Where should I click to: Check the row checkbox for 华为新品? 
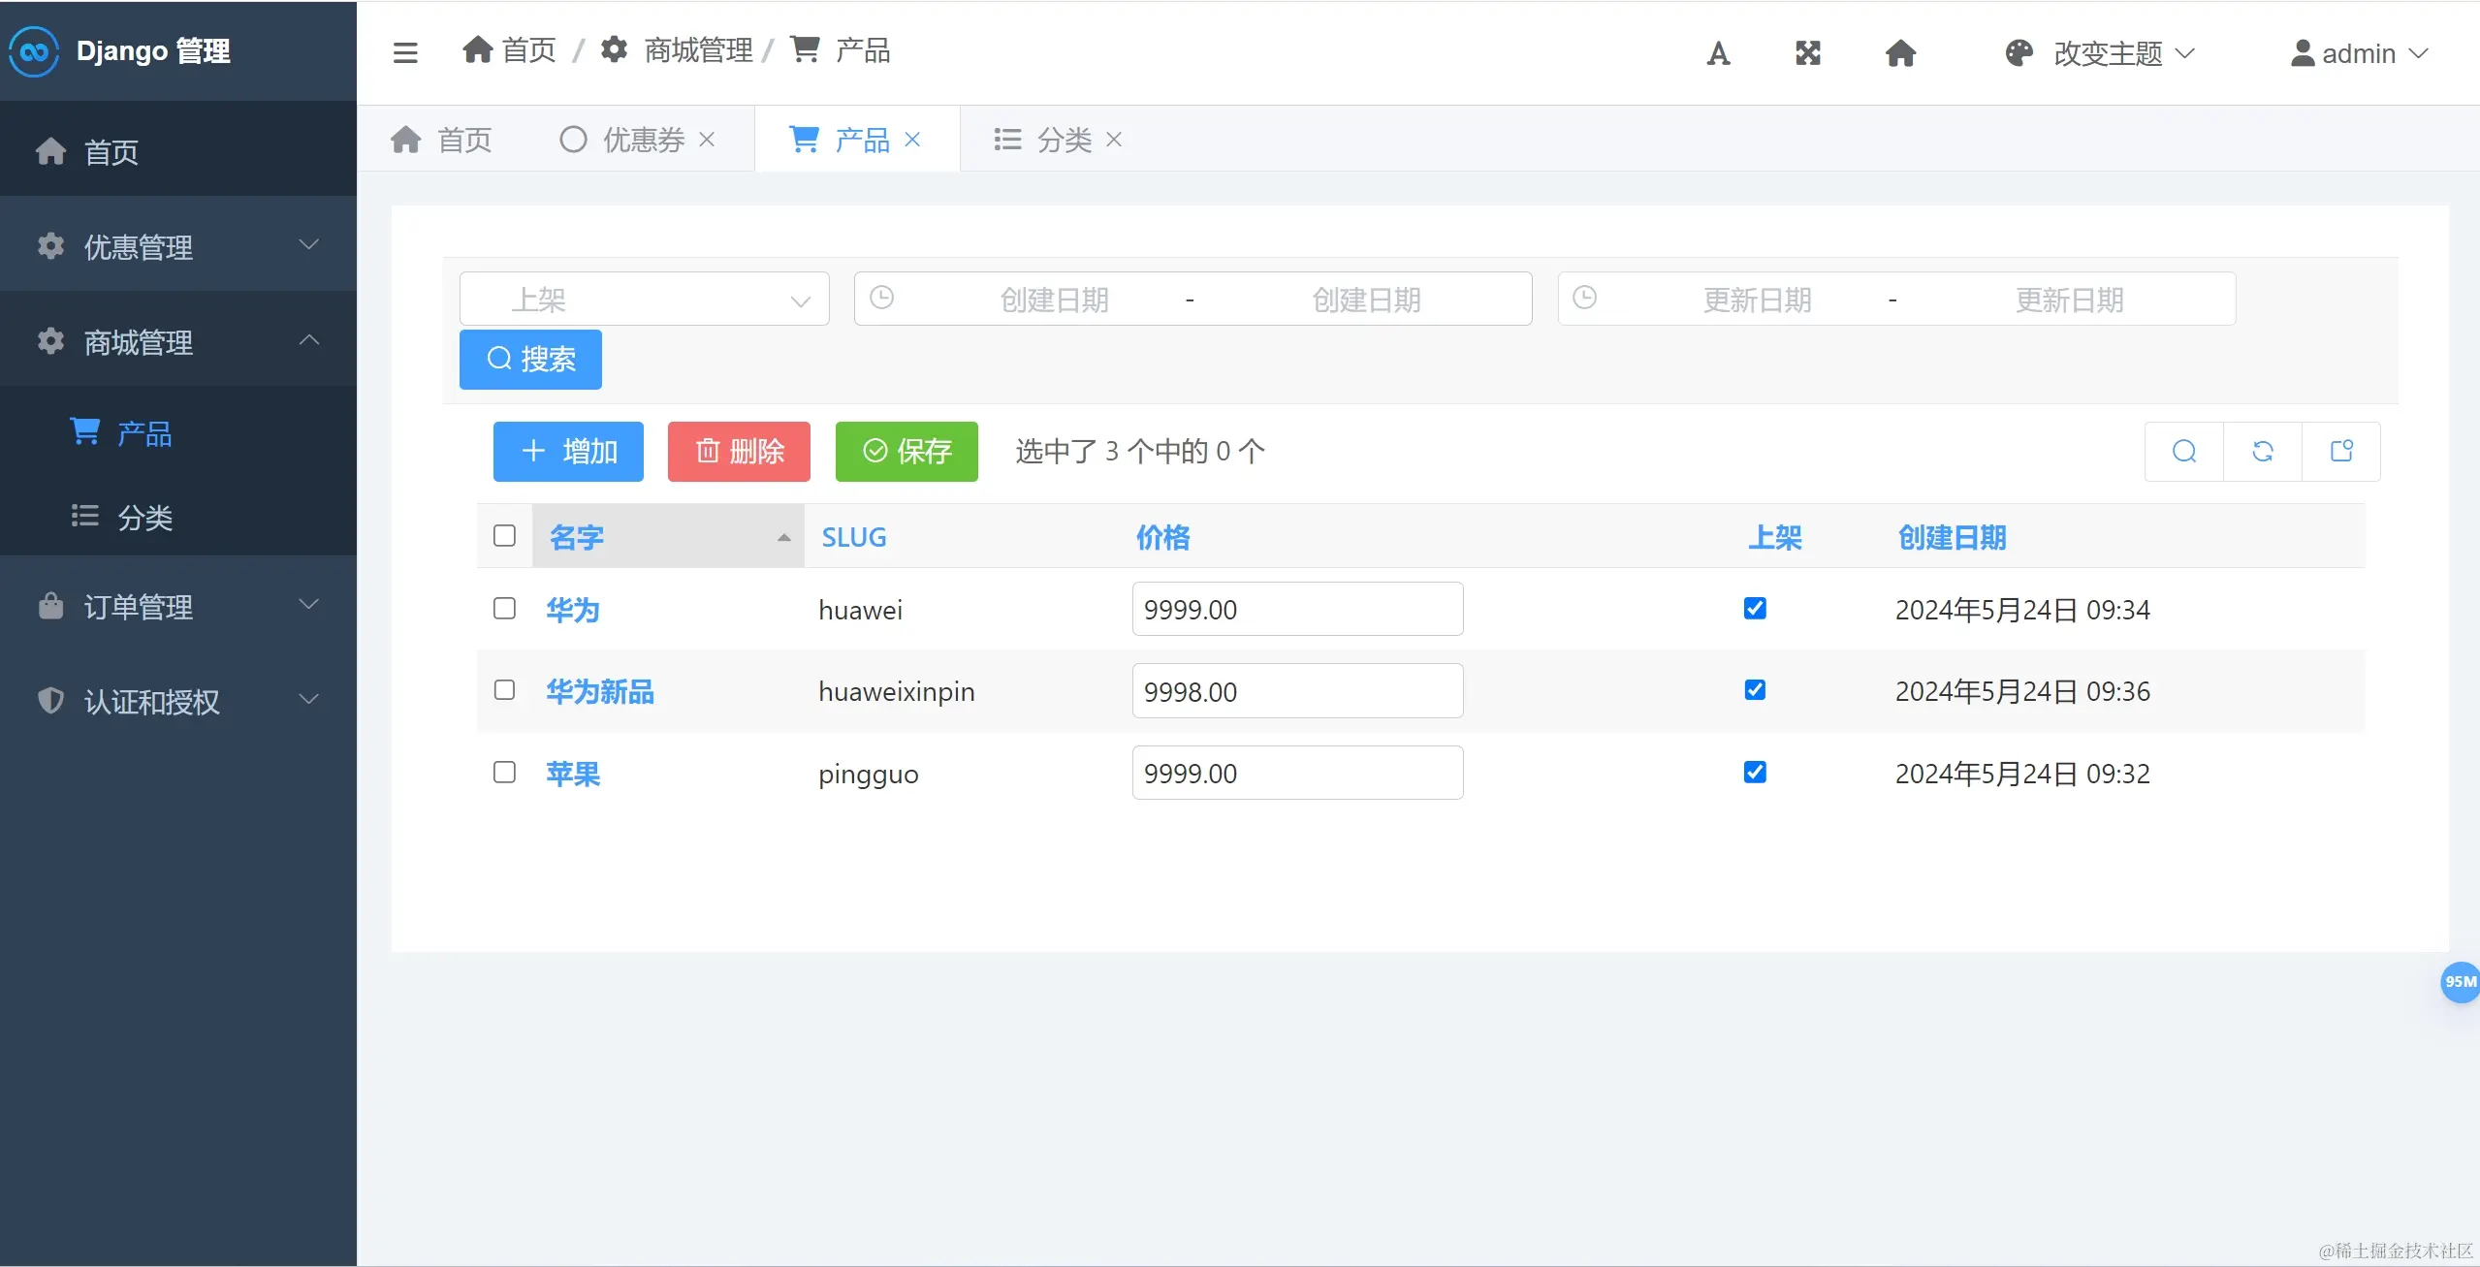pos(504,690)
